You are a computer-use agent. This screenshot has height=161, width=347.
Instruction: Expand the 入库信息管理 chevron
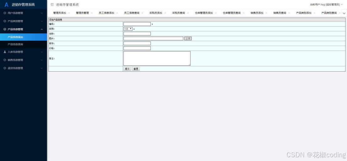42,52
